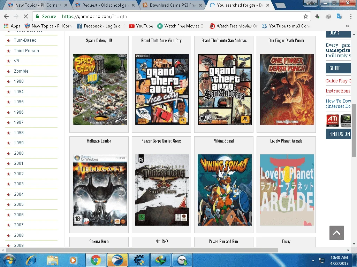Open the clock download app in taskbar

pyautogui.click(x=182, y=260)
